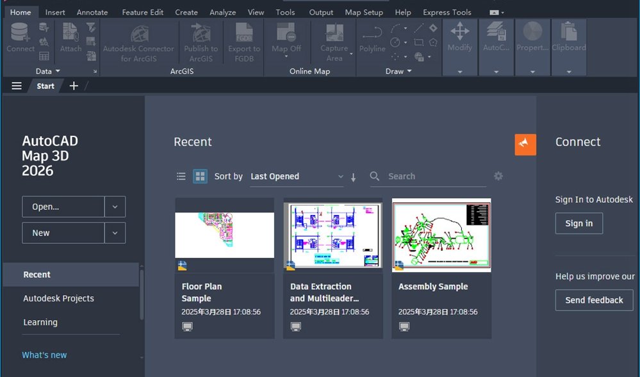This screenshot has width=640, height=377.
Task: Open the AutoCAD Layers panel icon
Action: point(496,31)
